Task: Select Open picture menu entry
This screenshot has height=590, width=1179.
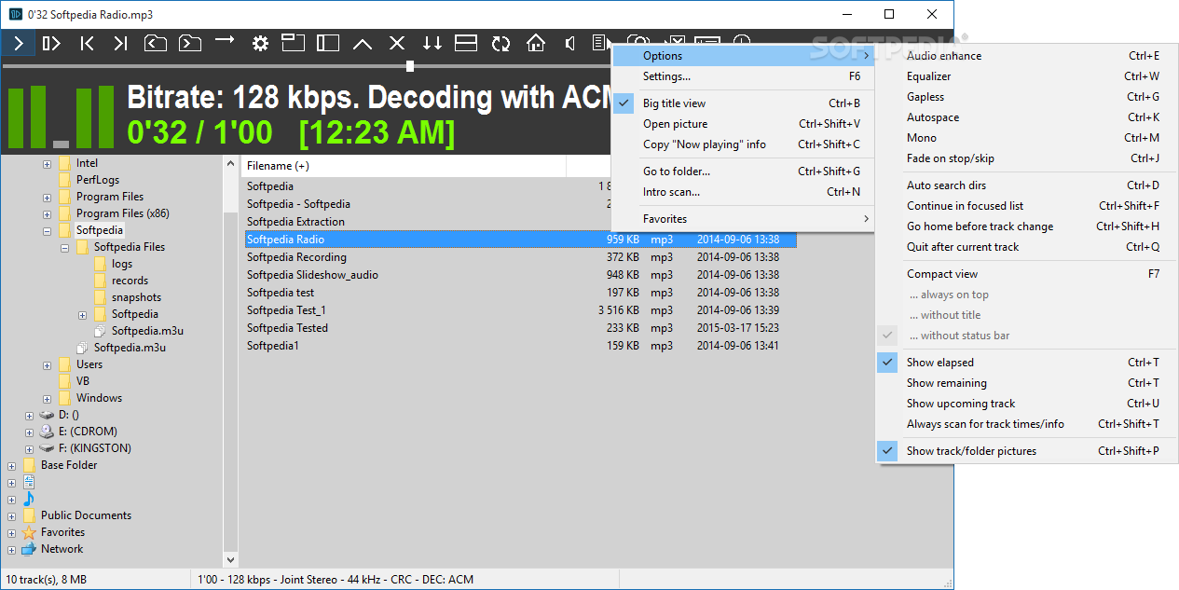Action: click(x=743, y=124)
